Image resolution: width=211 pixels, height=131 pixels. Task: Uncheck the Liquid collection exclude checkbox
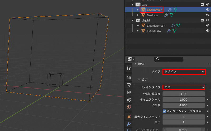[x=202, y=20]
